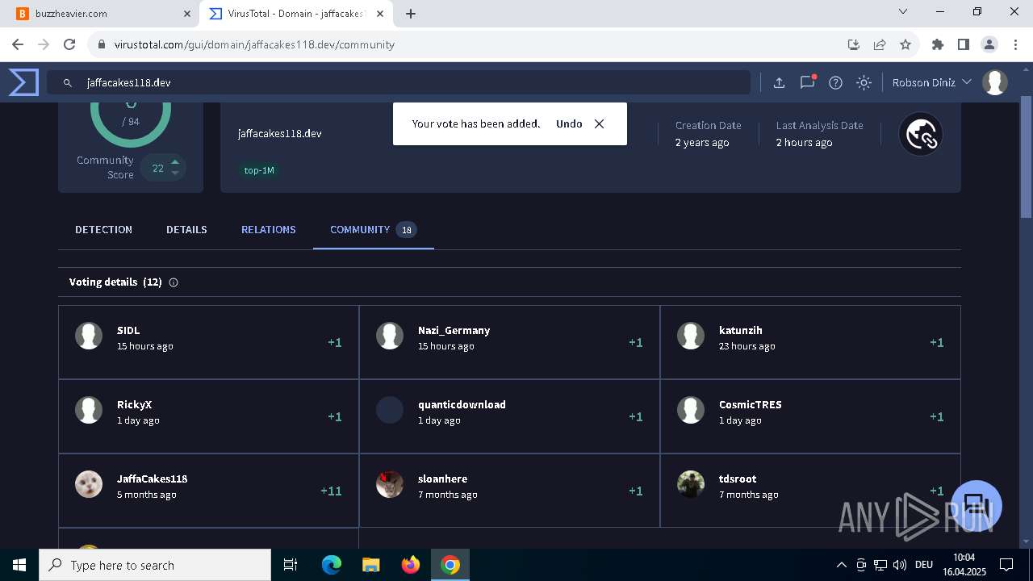This screenshot has height=581, width=1033.
Task: Undo the added vote
Action: (569, 123)
